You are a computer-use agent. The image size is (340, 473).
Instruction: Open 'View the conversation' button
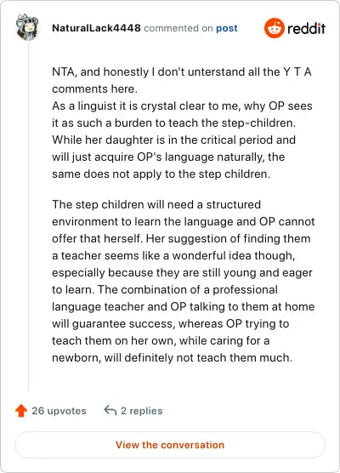170,445
